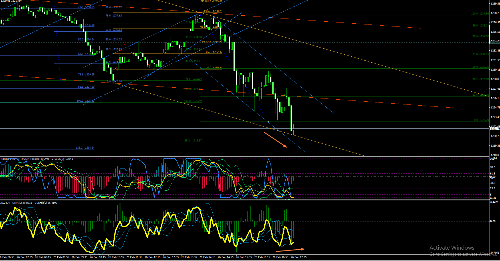The height and width of the screenshot is (261, 500).
Task: Click the orange label "0.0 -1230.24"
Action: pos(215,68)
